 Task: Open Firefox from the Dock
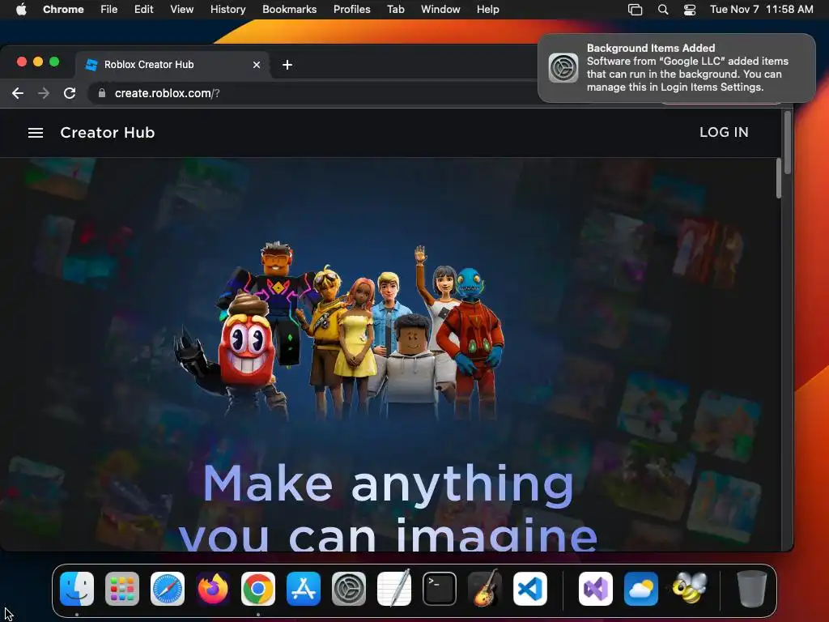point(213,589)
